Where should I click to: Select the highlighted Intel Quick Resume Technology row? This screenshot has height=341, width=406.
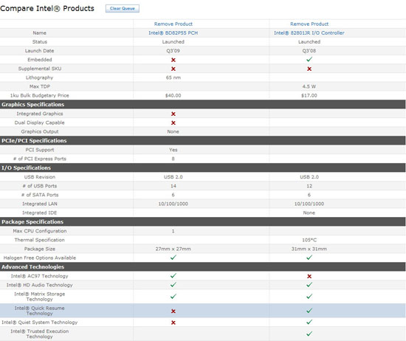pos(202,311)
